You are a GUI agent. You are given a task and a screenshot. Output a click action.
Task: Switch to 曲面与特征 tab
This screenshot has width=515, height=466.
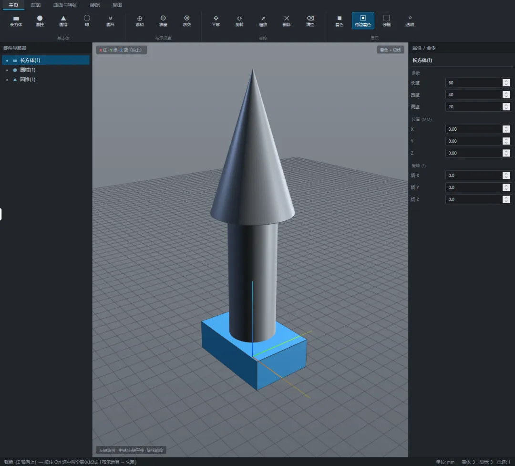point(65,5)
